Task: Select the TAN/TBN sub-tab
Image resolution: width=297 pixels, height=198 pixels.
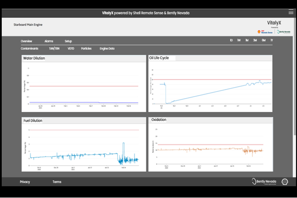Action: coord(54,48)
